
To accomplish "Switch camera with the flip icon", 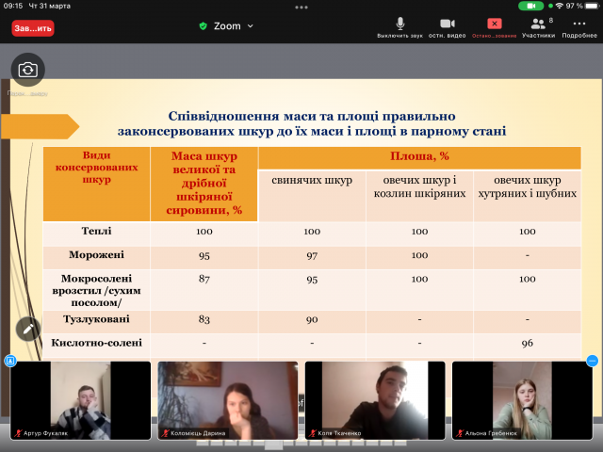I will coord(28,70).
